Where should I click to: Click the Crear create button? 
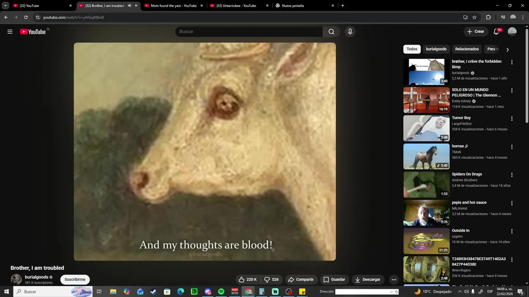476,32
